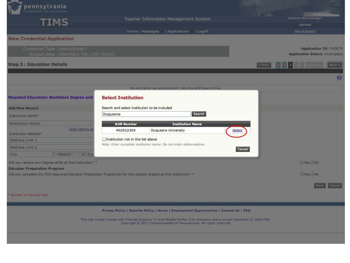Click the Save button
Viewport: 350px width, 263px height.
320,186
